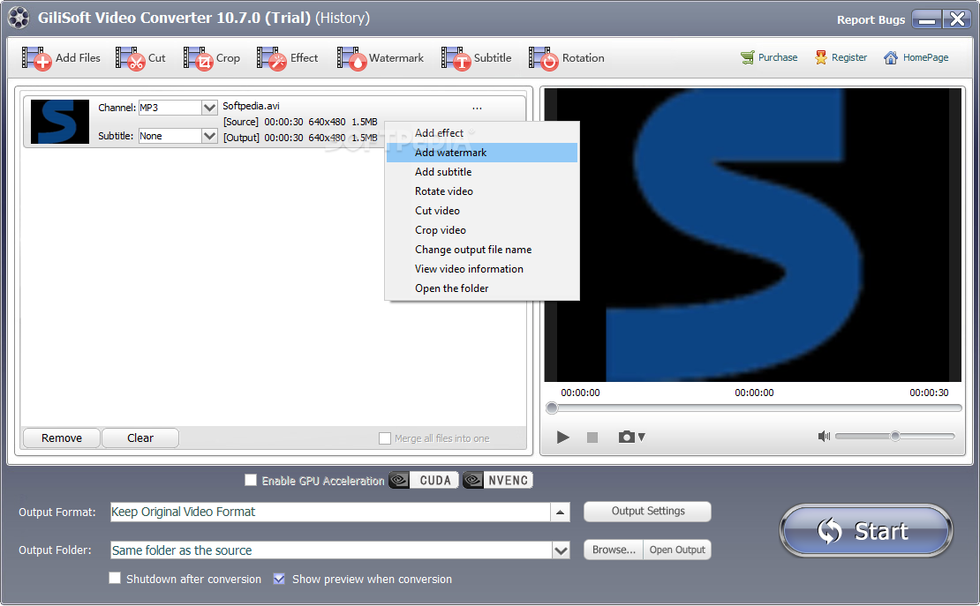This screenshot has width=980, height=606.
Task: Adjust the volume slider
Action: [896, 436]
